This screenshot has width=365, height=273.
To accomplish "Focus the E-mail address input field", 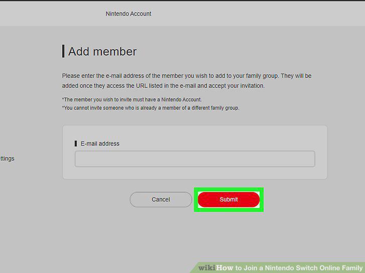I will (x=195, y=159).
